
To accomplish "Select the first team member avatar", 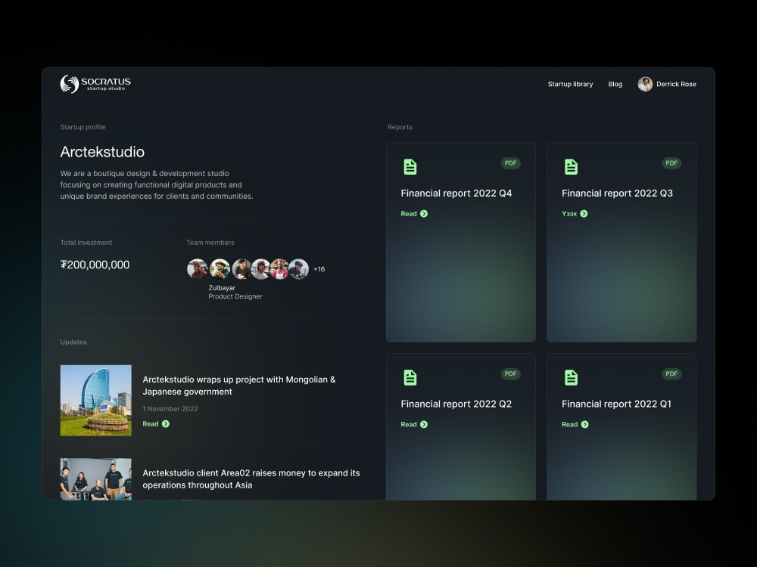I will 197,269.
